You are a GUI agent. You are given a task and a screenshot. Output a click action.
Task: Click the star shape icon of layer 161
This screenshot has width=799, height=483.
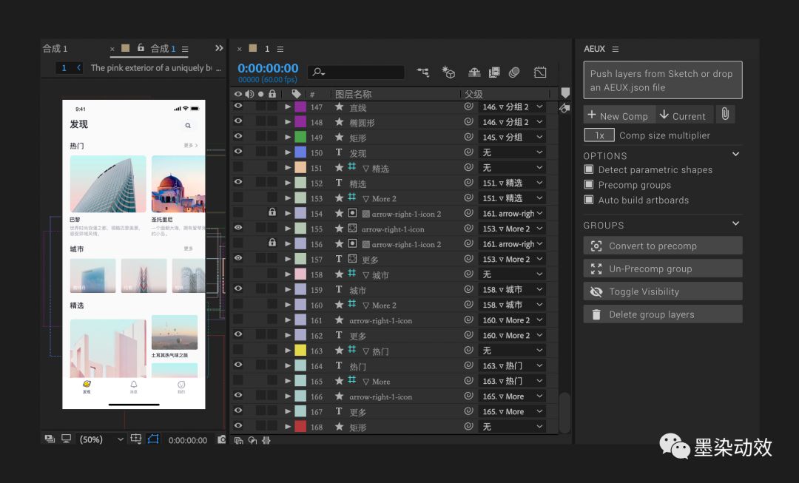[339, 320]
